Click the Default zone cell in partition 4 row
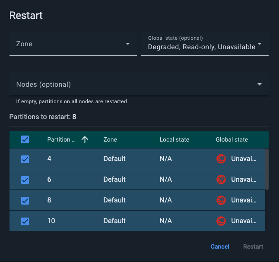The height and width of the screenshot is (262, 279). click(114, 159)
